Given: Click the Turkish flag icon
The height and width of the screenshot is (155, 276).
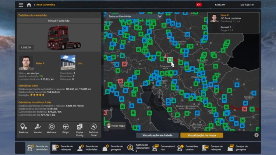Looking at the screenshot, I should 199,5.
